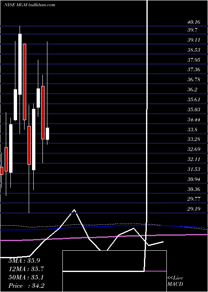
Task: Click the 36.78 price axis label
Action: (x=194, y=80)
